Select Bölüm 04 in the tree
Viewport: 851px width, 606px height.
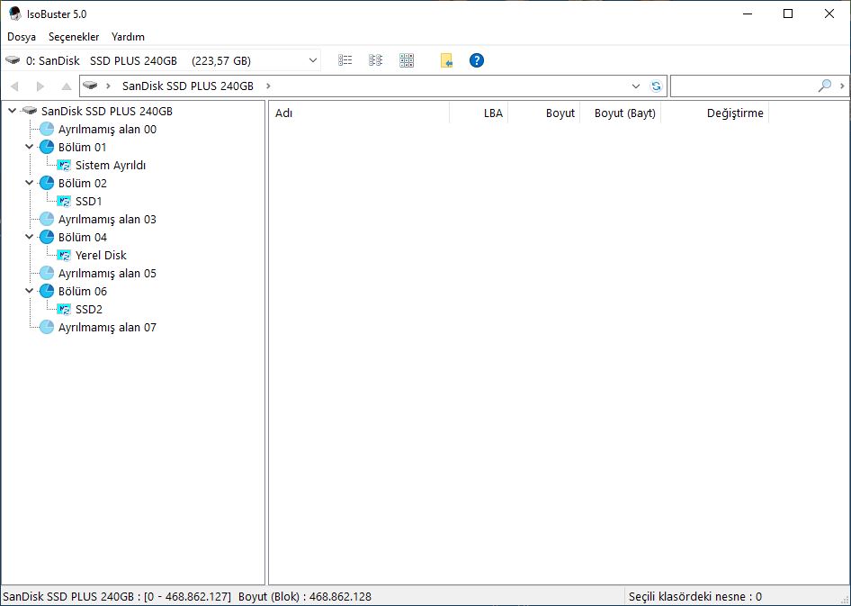83,238
